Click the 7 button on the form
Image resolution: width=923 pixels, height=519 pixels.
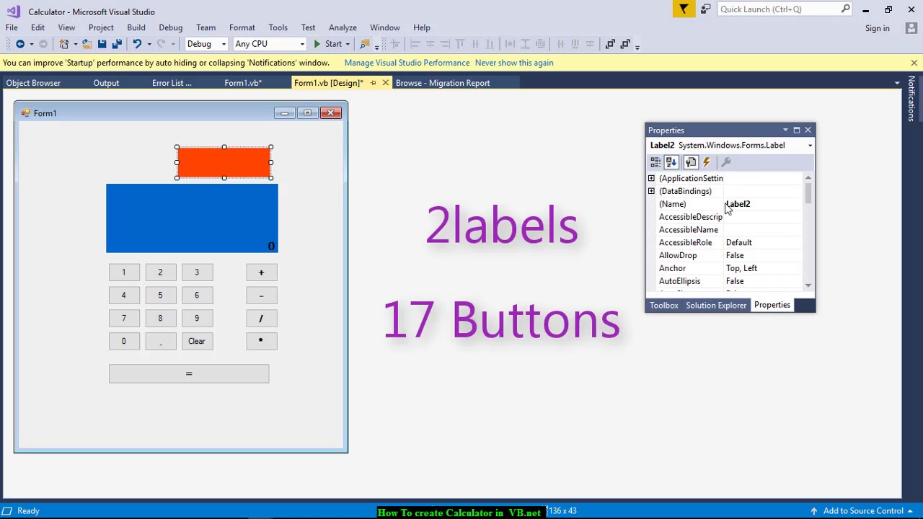[x=123, y=318]
